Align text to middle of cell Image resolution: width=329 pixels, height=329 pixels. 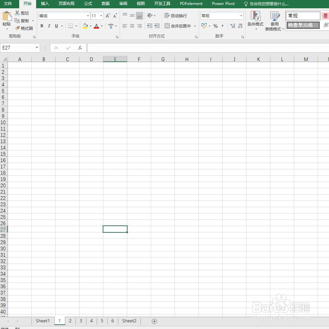pyautogui.click(x=132, y=16)
